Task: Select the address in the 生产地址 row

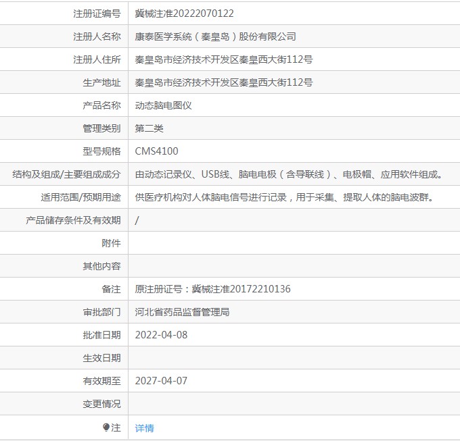Action: coord(224,82)
